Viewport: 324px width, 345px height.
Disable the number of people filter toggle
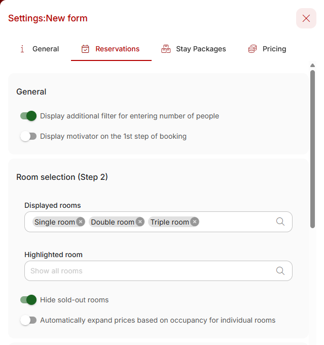[x=28, y=116]
